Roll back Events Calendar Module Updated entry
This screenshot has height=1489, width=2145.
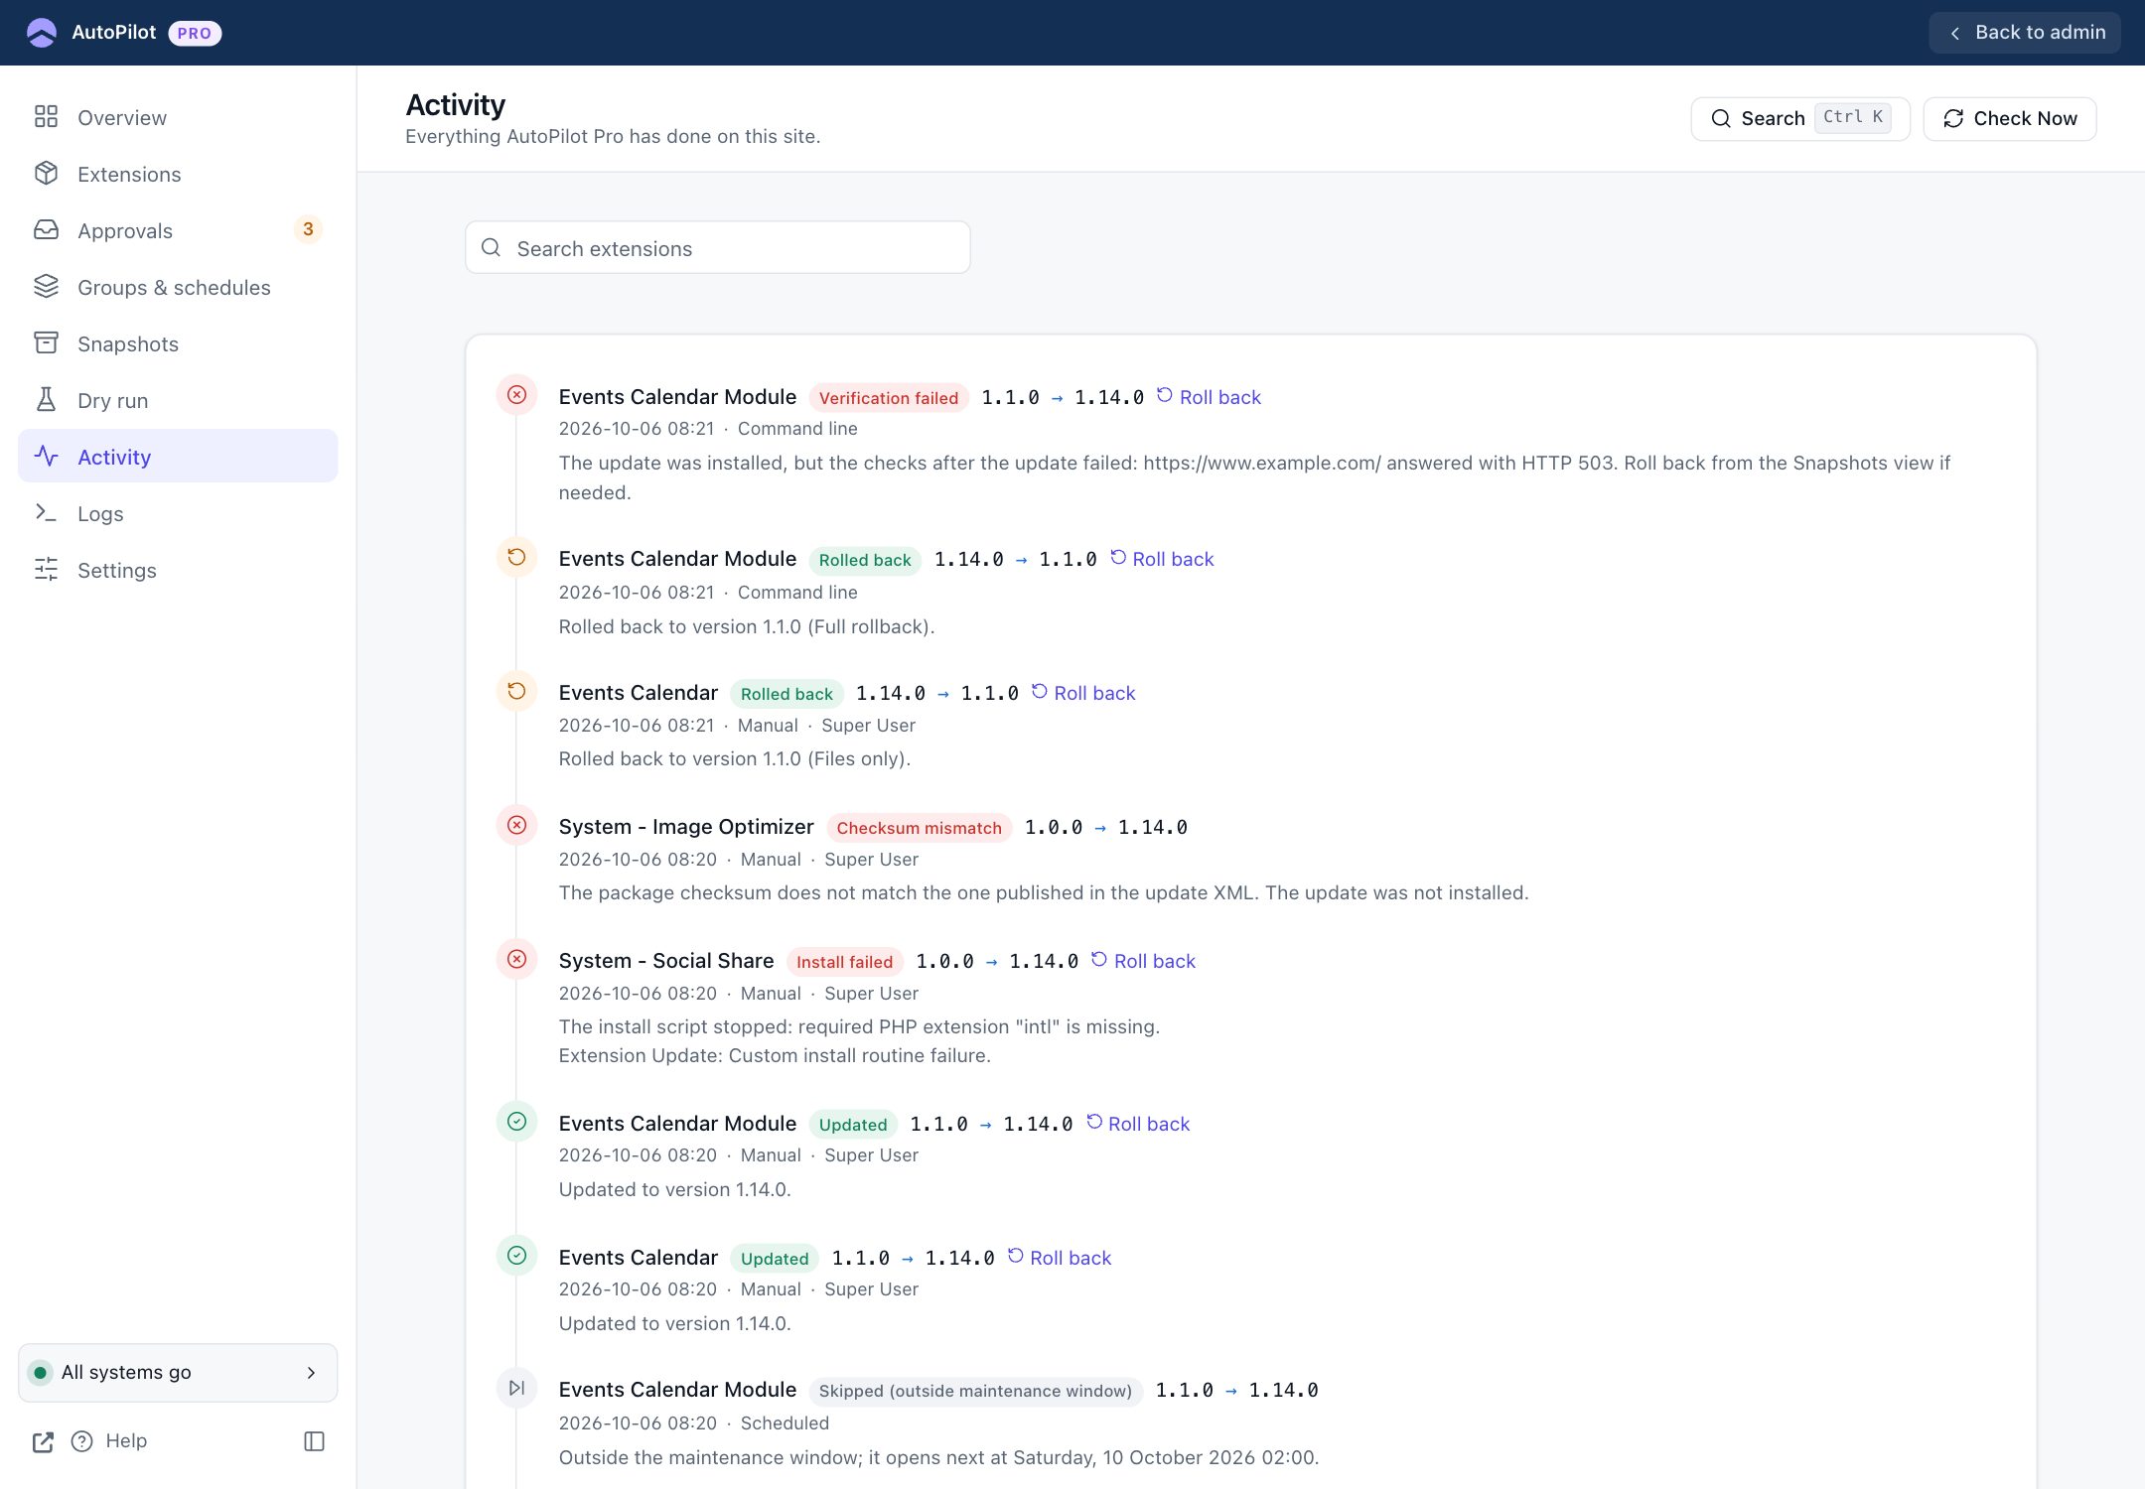pos(1137,1124)
